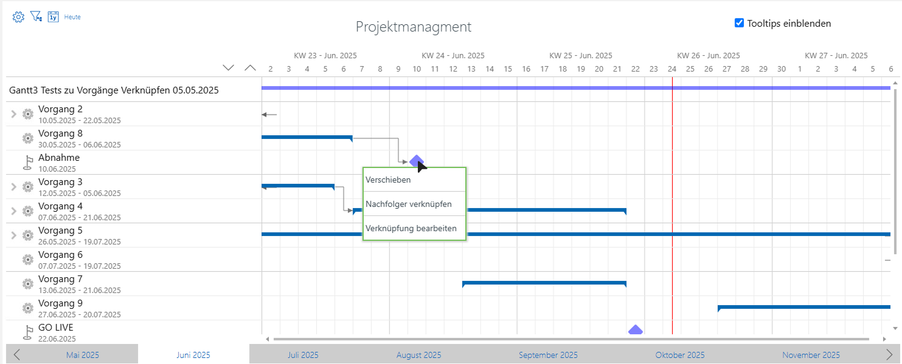902x364 pixels.
Task: Select the GO LIVE milestone flag icon
Action: point(27,332)
